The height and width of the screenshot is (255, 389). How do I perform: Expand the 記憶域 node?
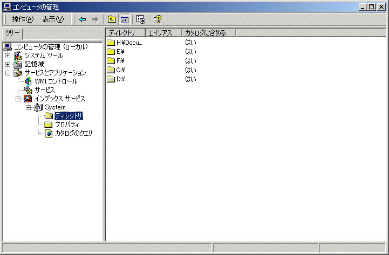point(8,64)
